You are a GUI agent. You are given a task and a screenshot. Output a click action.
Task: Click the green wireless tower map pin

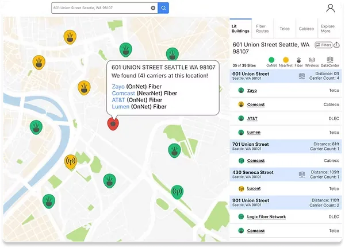click(x=177, y=192)
